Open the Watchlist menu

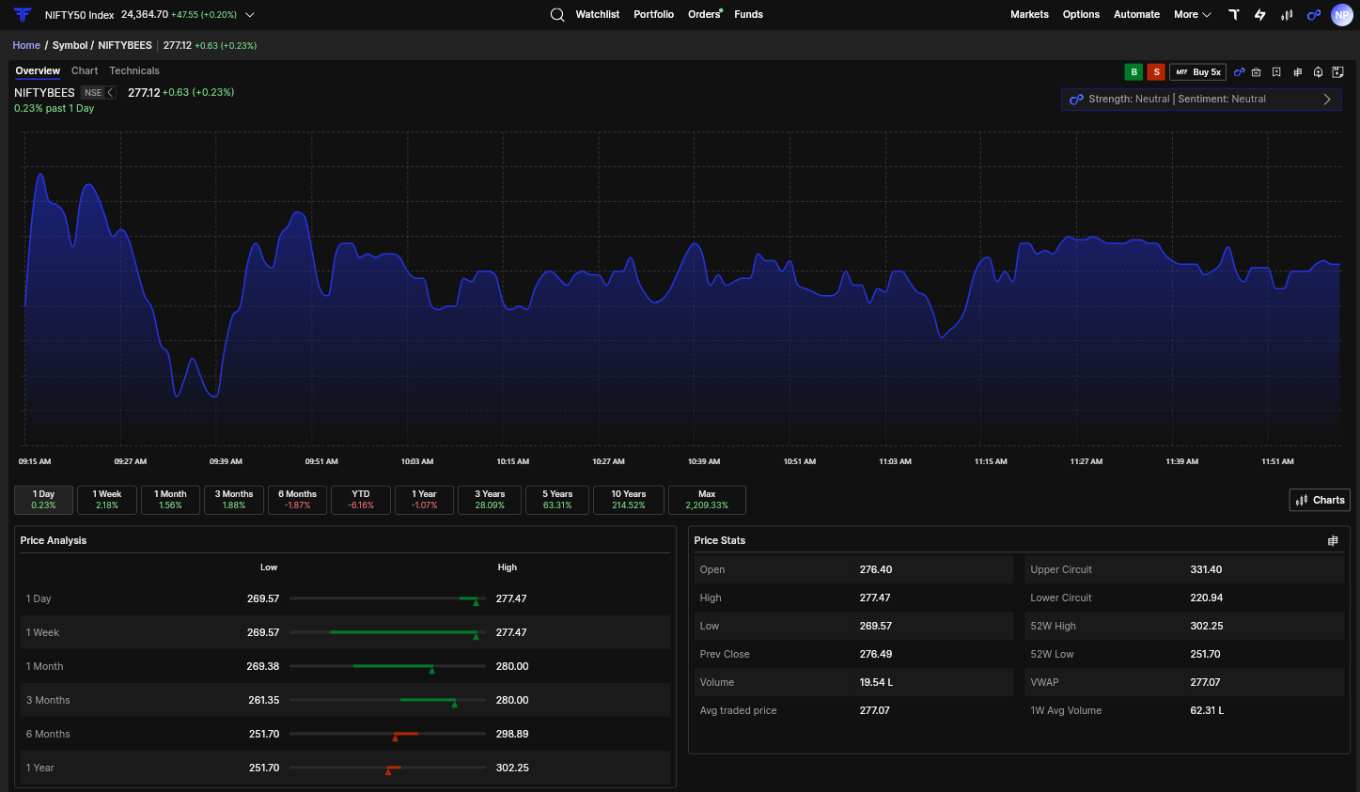tap(598, 14)
